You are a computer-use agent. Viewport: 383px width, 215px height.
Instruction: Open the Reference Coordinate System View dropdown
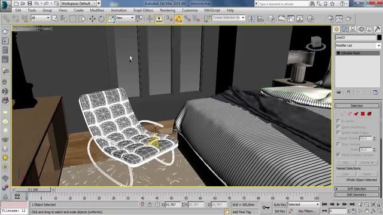tap(125, 18)
